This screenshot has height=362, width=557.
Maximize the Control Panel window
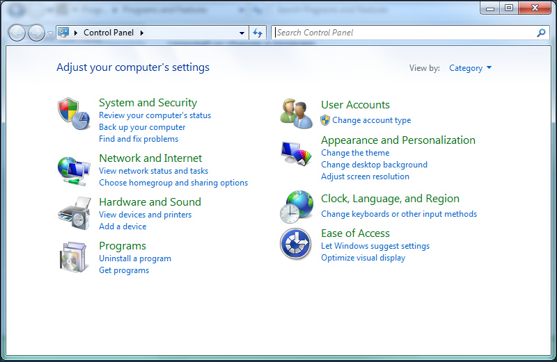tap(509, 8)
